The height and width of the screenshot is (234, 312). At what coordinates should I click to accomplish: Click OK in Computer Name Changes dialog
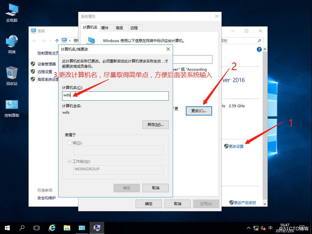click(127, 188)
